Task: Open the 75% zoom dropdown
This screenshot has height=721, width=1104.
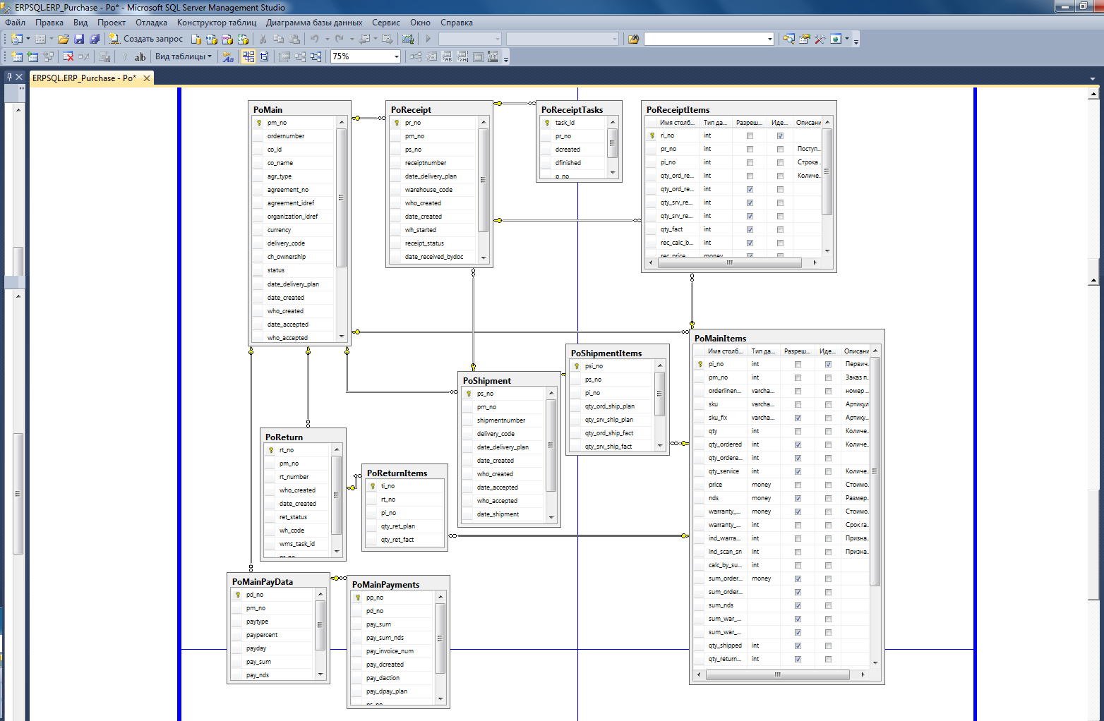Action: (396, 56)
